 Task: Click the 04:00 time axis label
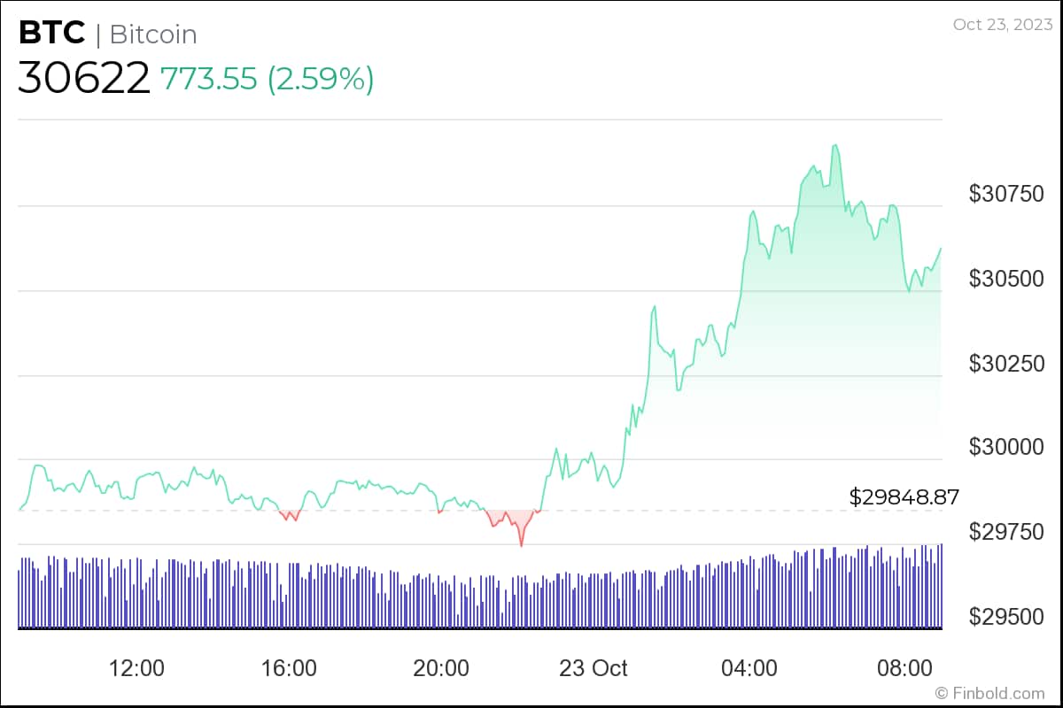(x=749, y=666)
